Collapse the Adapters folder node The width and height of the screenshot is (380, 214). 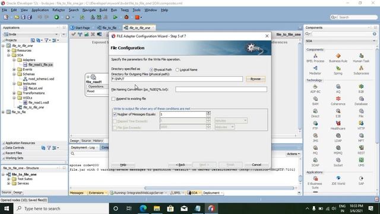[x=14, y=60]
